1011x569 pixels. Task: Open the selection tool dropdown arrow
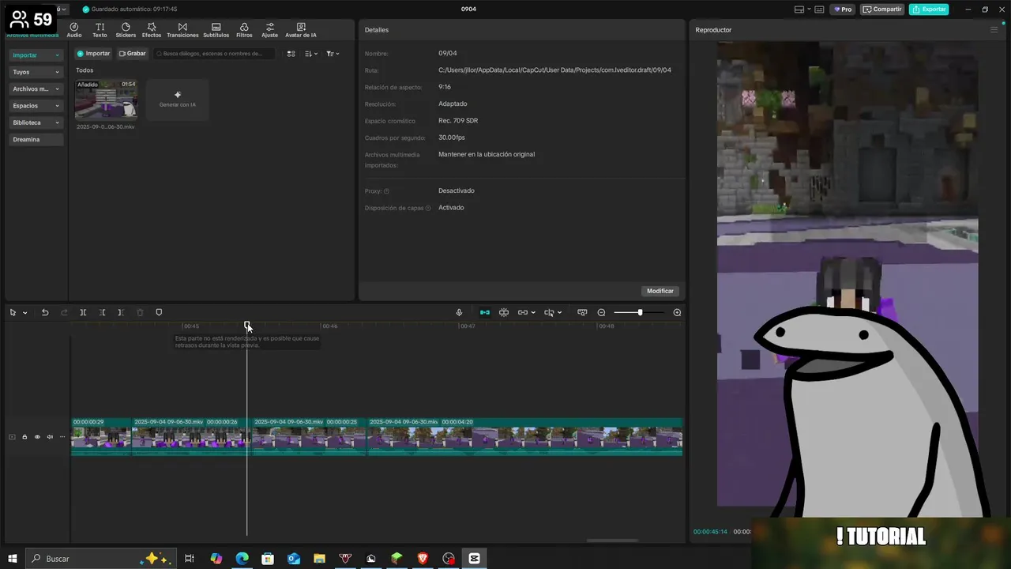24,313
